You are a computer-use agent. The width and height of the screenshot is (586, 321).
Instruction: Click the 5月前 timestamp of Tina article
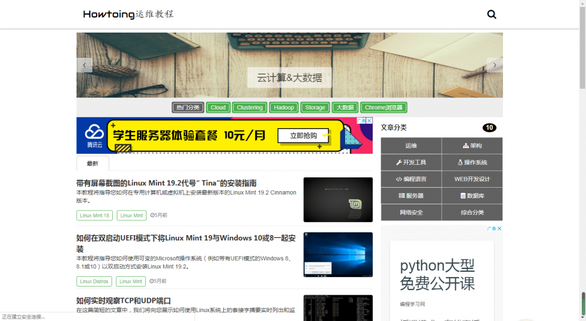pos(159,215)
